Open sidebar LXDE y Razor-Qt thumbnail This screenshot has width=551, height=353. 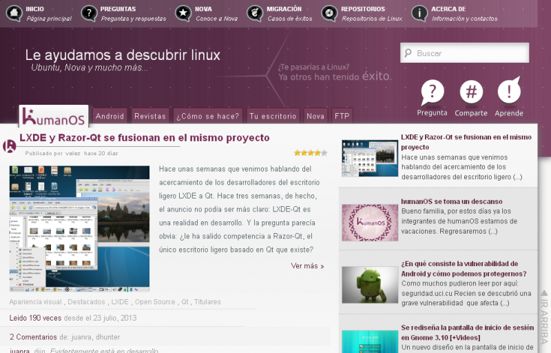tap(370, 158)
